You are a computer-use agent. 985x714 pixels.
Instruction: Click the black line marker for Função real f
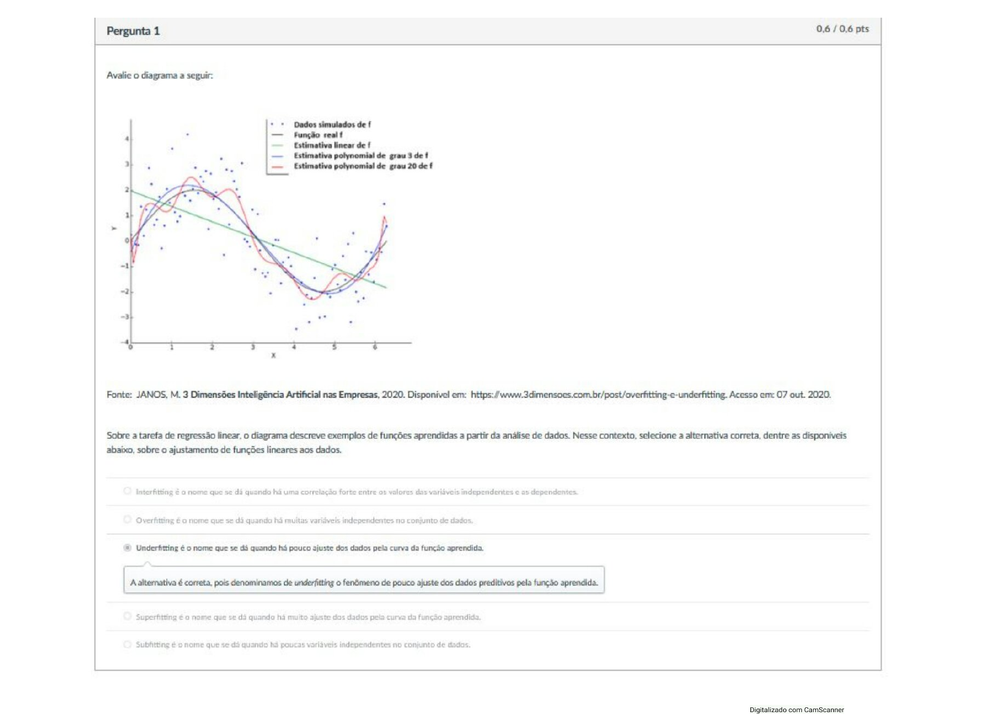coord(277,135)
